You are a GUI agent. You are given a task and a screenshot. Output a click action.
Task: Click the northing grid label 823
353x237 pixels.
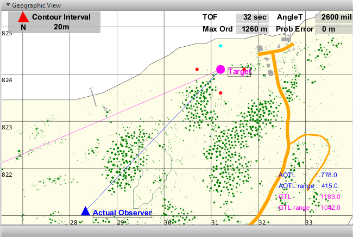tap(7, 127)
